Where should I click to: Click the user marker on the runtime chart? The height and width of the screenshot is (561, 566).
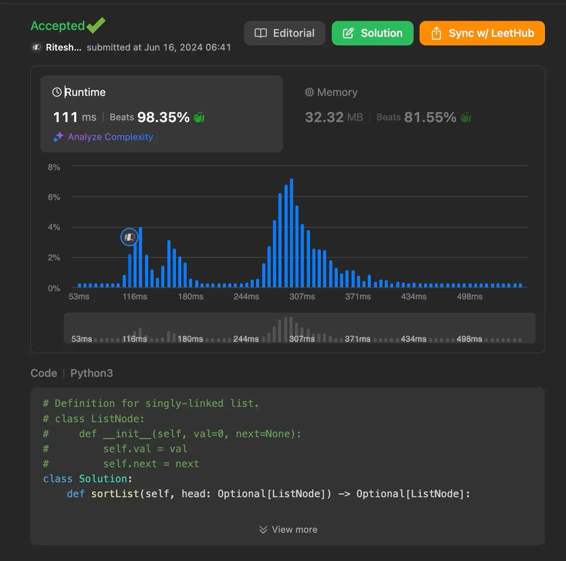pos(129,237)
